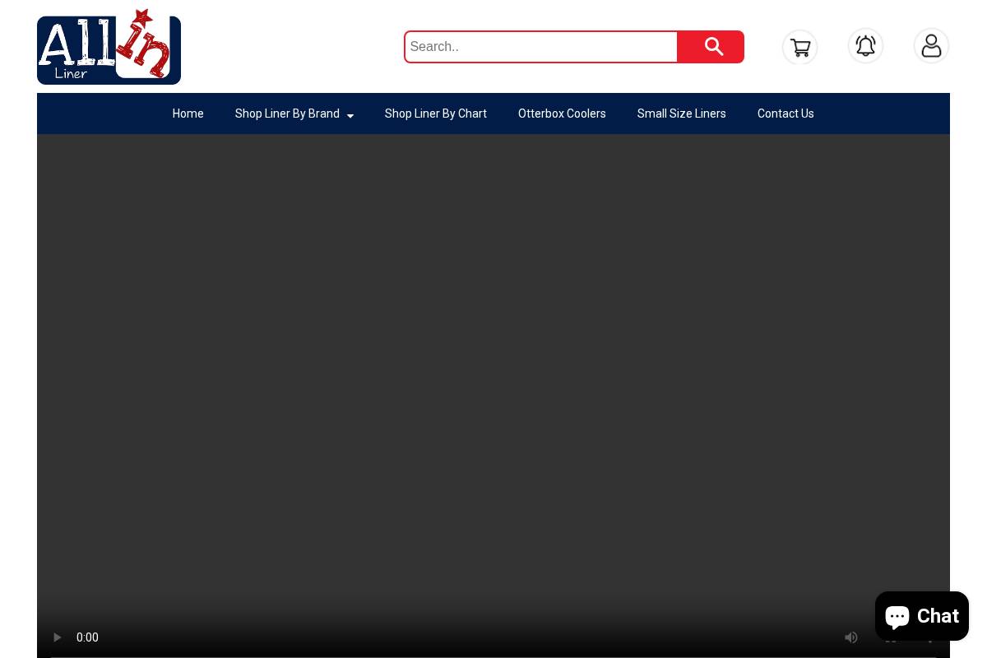This screenshot has width=987, height=658.
Task: Toggle video playback with the play button
Action: point(58,637)
